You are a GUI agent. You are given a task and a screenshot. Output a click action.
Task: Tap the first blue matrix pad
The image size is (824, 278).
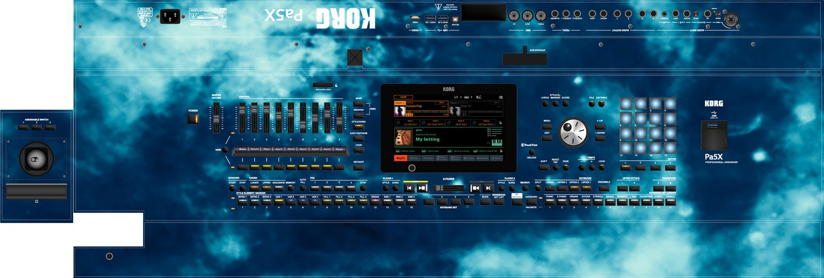625,104
